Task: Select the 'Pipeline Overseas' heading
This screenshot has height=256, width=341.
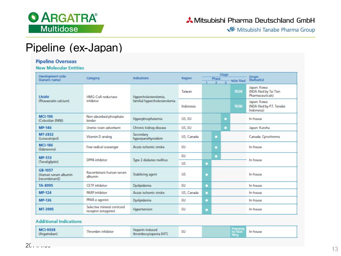Action: [x=56, y=62]
